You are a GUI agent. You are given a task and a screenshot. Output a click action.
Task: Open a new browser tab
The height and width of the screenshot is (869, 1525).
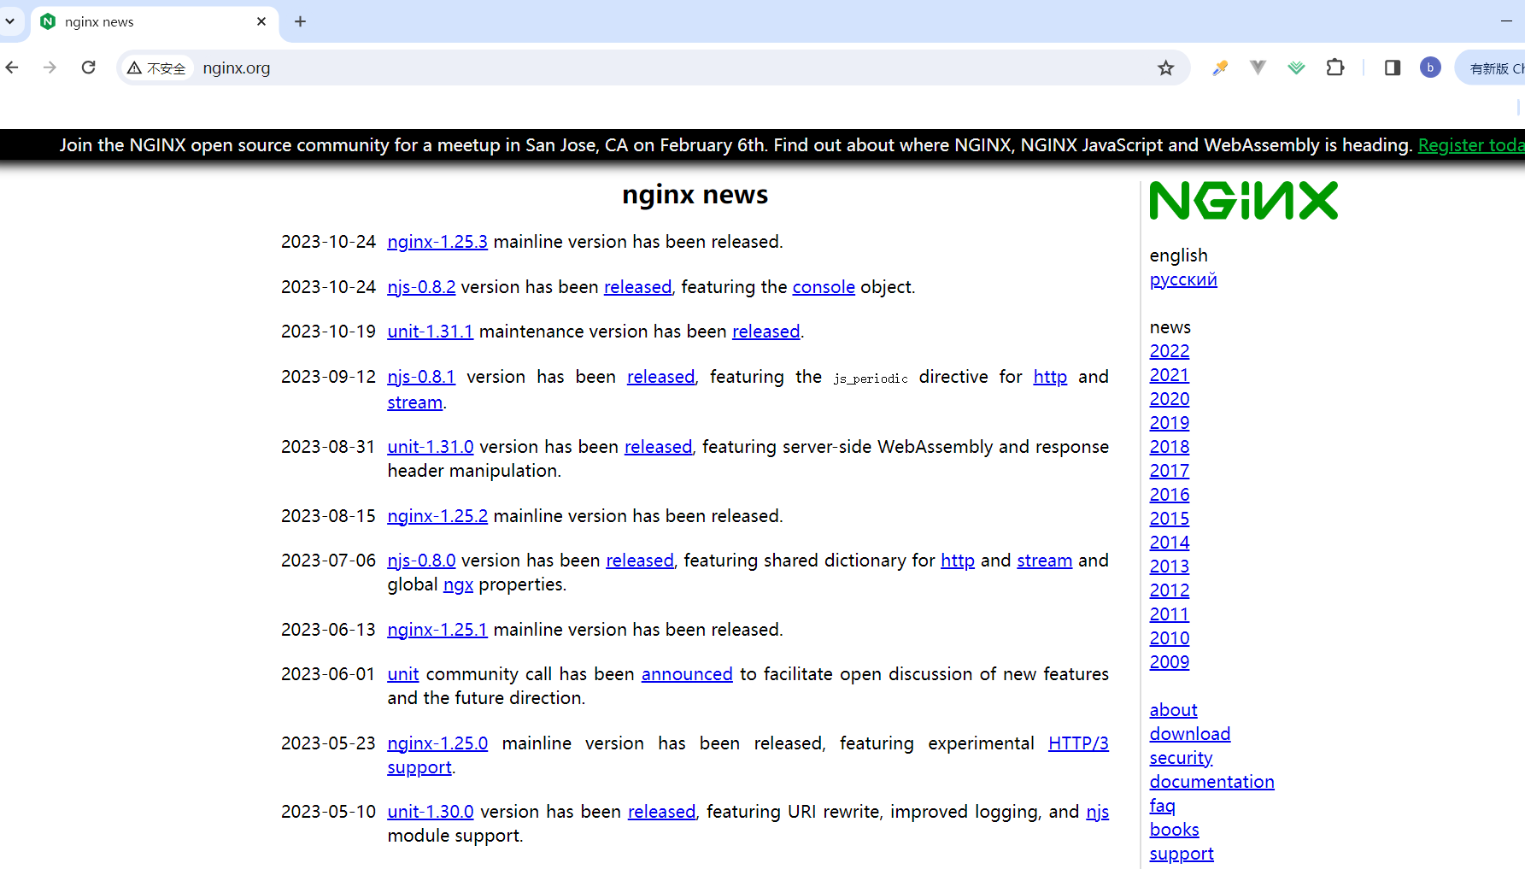(300, 21)
